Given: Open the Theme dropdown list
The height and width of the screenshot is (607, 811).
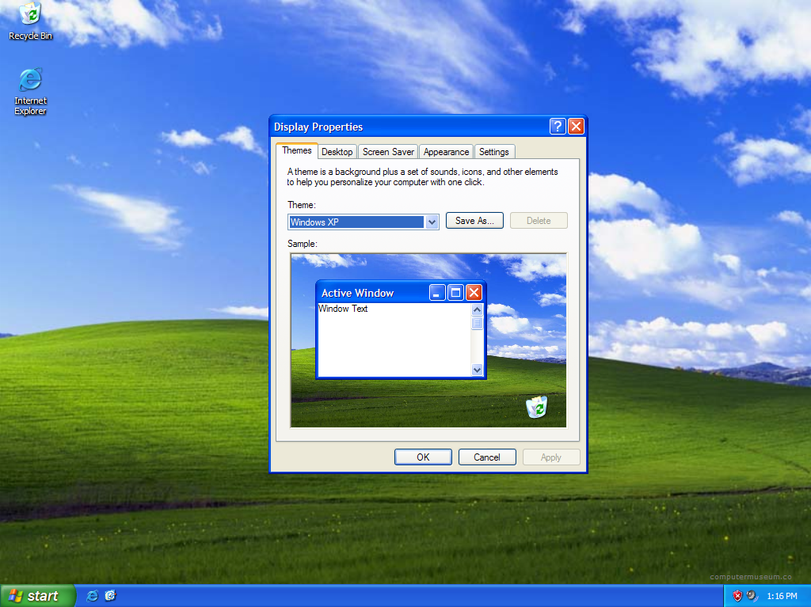Looking at the screenshot, I should click(431, 222).
